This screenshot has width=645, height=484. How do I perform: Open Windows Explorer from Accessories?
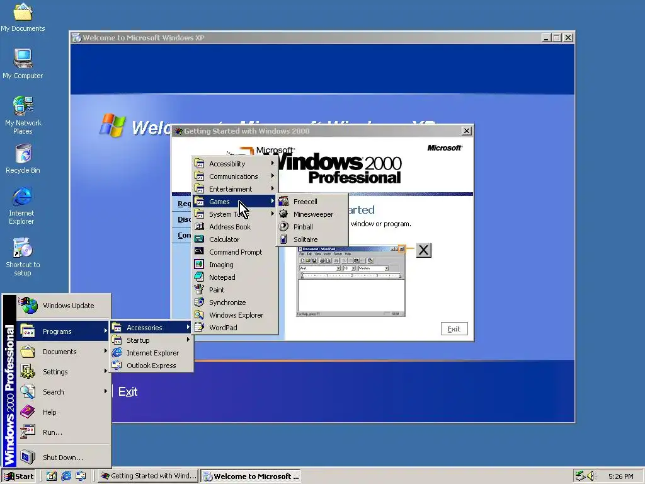[x=235, y=315]
